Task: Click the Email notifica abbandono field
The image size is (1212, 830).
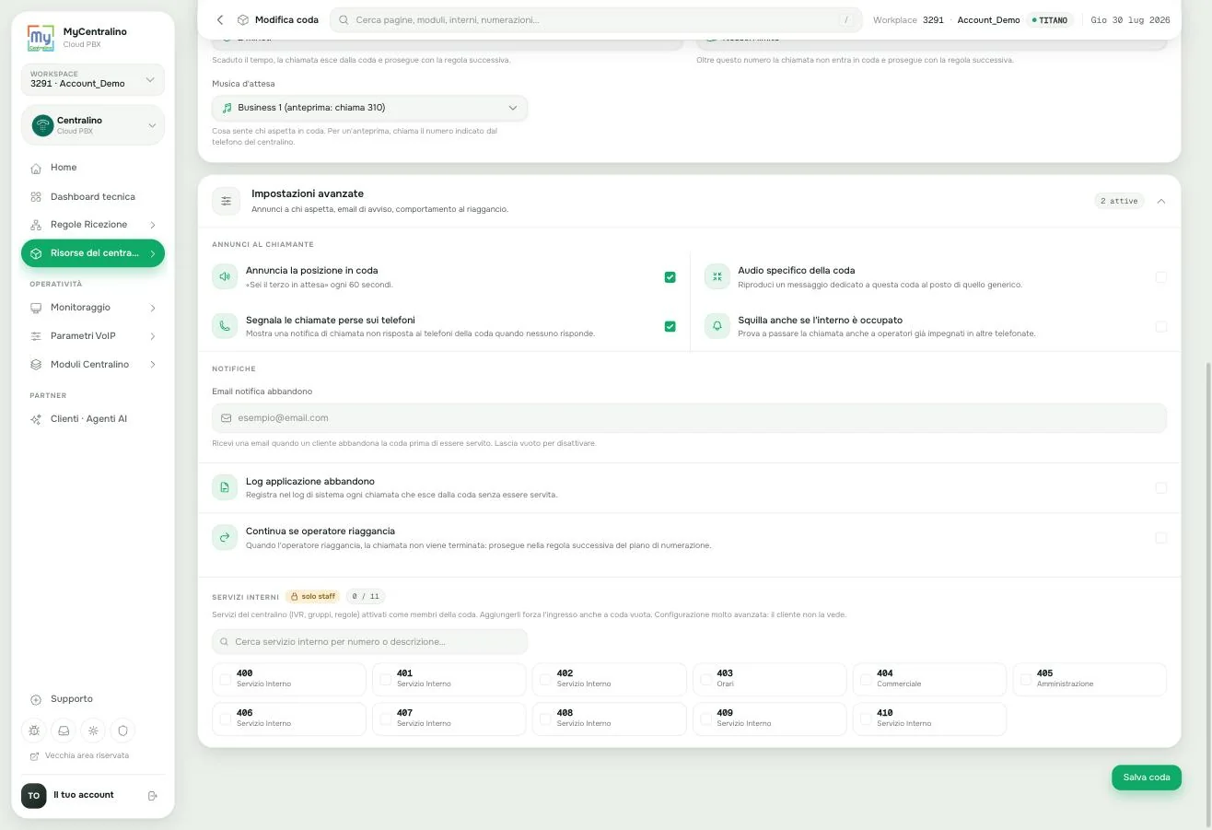Action: tap(689, 418)
